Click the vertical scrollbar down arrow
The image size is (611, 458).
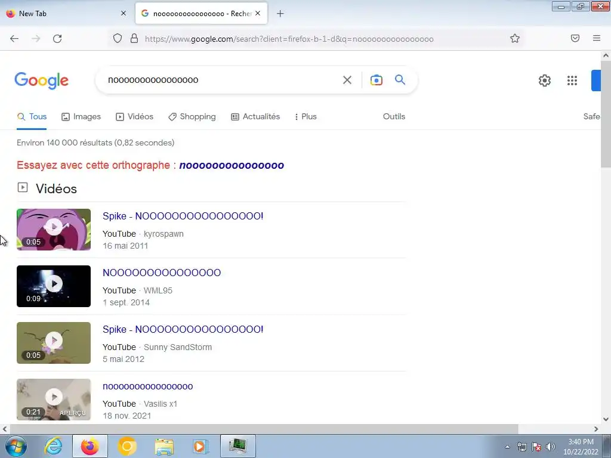click(606, 419)
